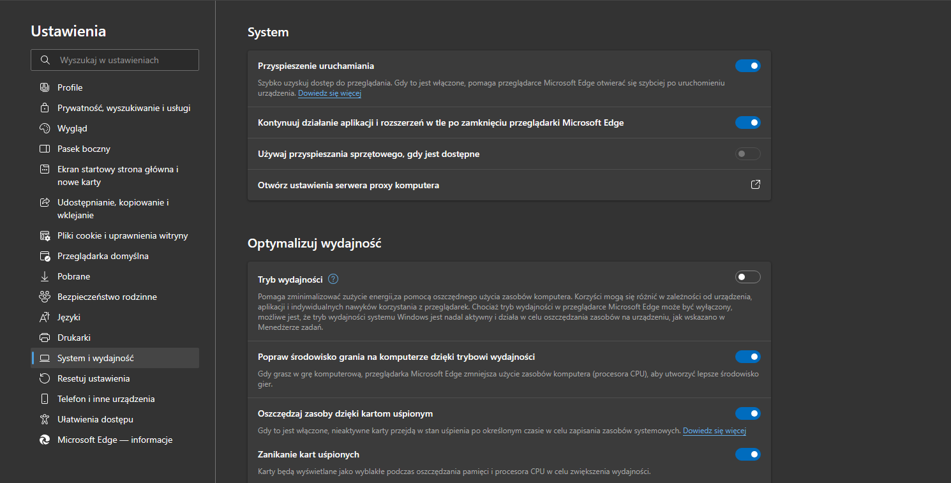Disable the Przyspieszenie uruchamiania toggle

748,66
